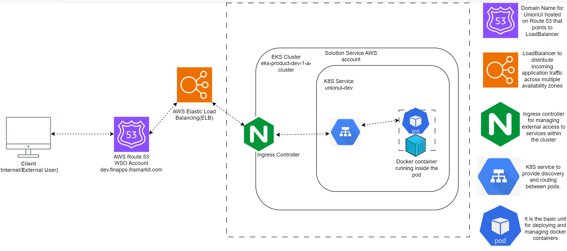
Task: Select 'Ingress controller for managing external access' text
Action: [x=543, y=127]
